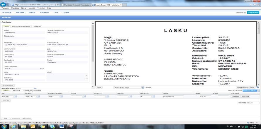
Task: Expand the Tiliöitävä summa dropdown
Action: (x=258, y=91)
